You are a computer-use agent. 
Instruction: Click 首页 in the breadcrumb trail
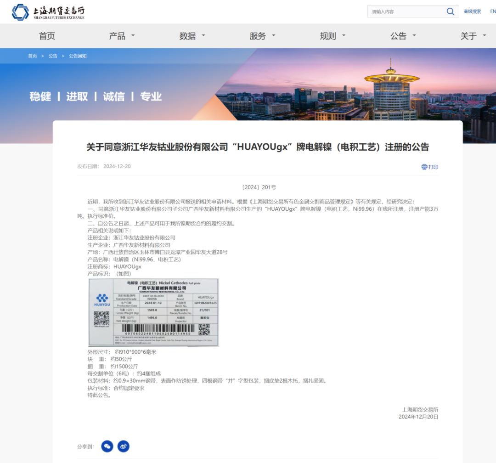click(32, 56)
